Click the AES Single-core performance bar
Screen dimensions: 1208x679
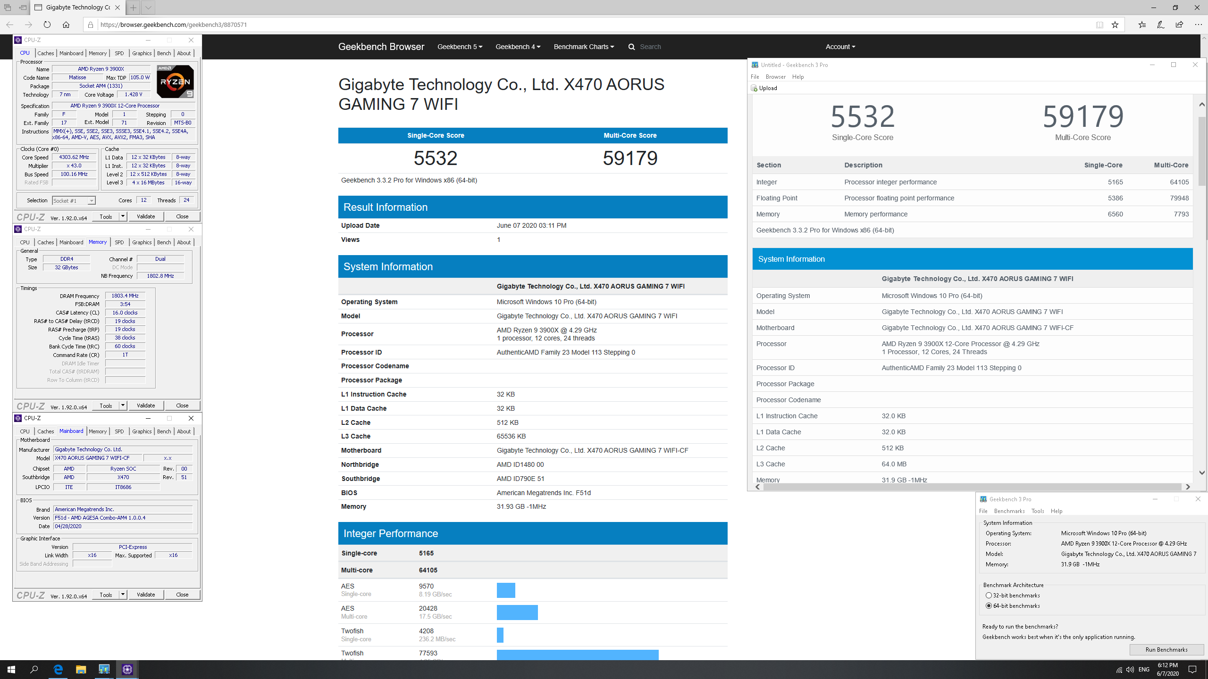(506, 590)
